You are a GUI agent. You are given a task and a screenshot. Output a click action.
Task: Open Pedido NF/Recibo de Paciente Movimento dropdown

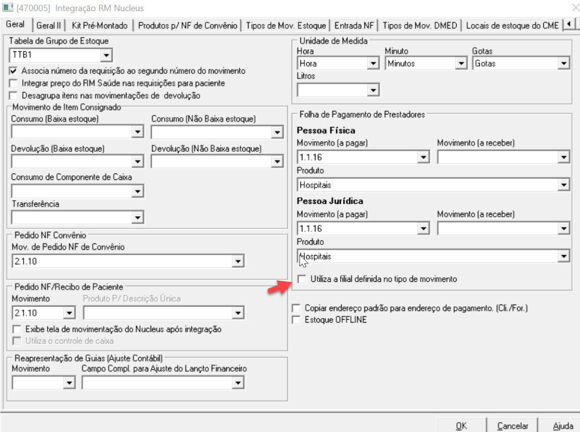pyautogui.click(x=69, y=313)
